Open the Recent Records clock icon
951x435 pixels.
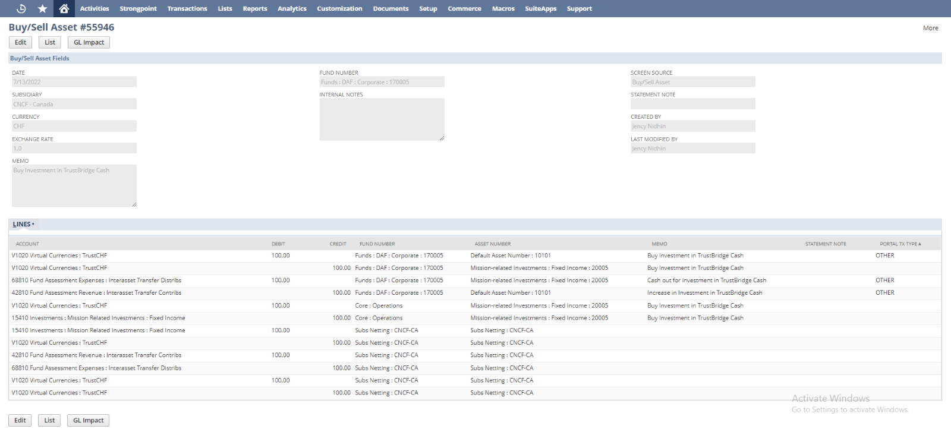tap(21, 8)
